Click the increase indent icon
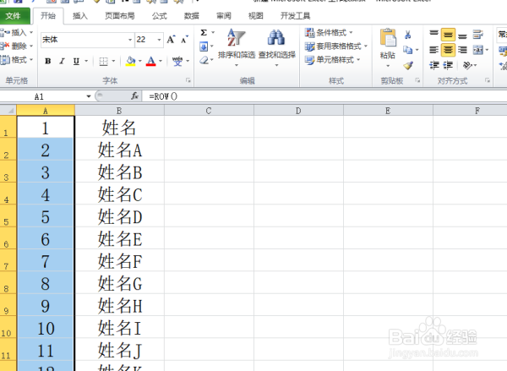The width and height of the screenshot is (507, 371). [448, 66]
